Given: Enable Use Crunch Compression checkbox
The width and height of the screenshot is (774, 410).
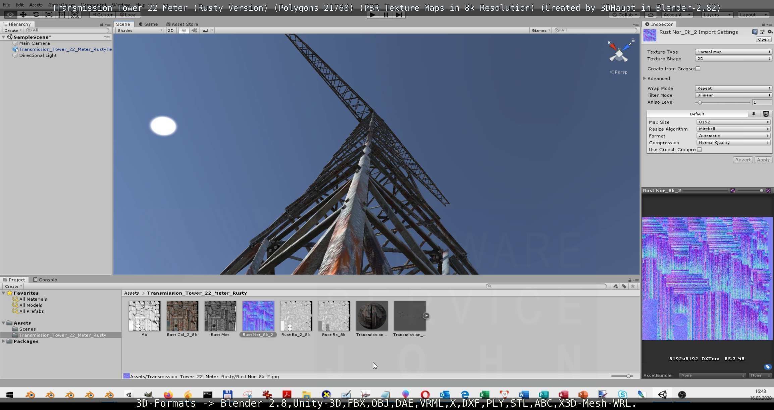Looking at the screenshot, I should point(700,150).
